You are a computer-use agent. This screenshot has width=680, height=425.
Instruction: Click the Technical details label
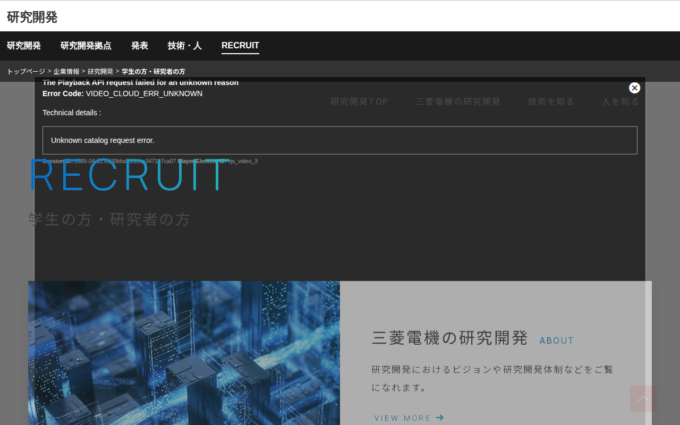click(72, 113)
